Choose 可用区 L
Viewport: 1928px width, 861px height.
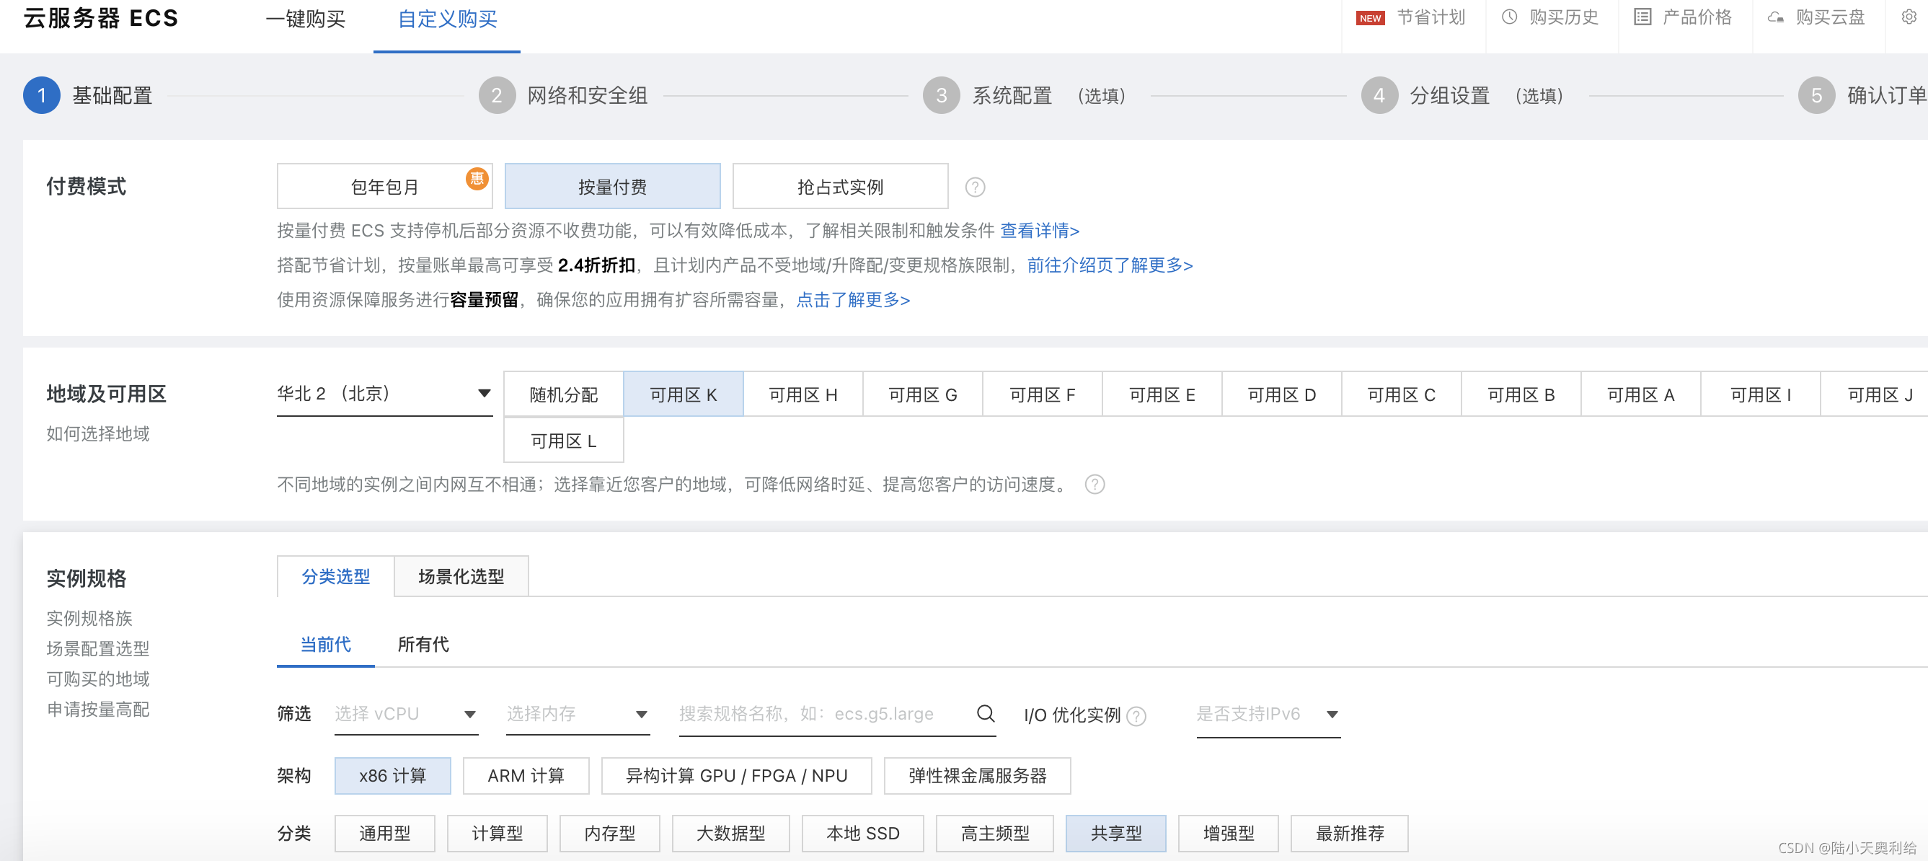tap(564, 440)
